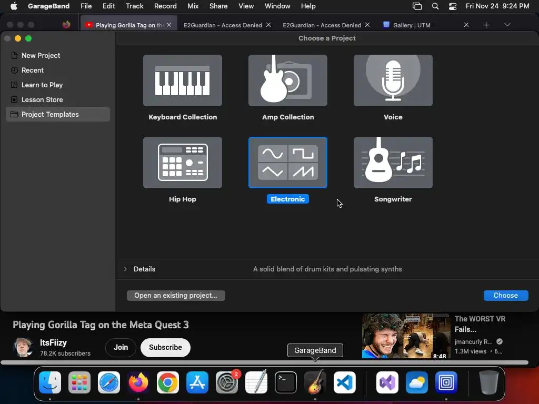Open App Store from the Dock
The width and height of the screenshot is (539, 404).
pos(197,382)
